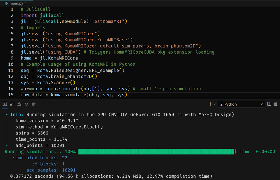This screenshot has height=180, width=280.
Task: Open the Ports plug icon panel
Action: tap(27, 104)
